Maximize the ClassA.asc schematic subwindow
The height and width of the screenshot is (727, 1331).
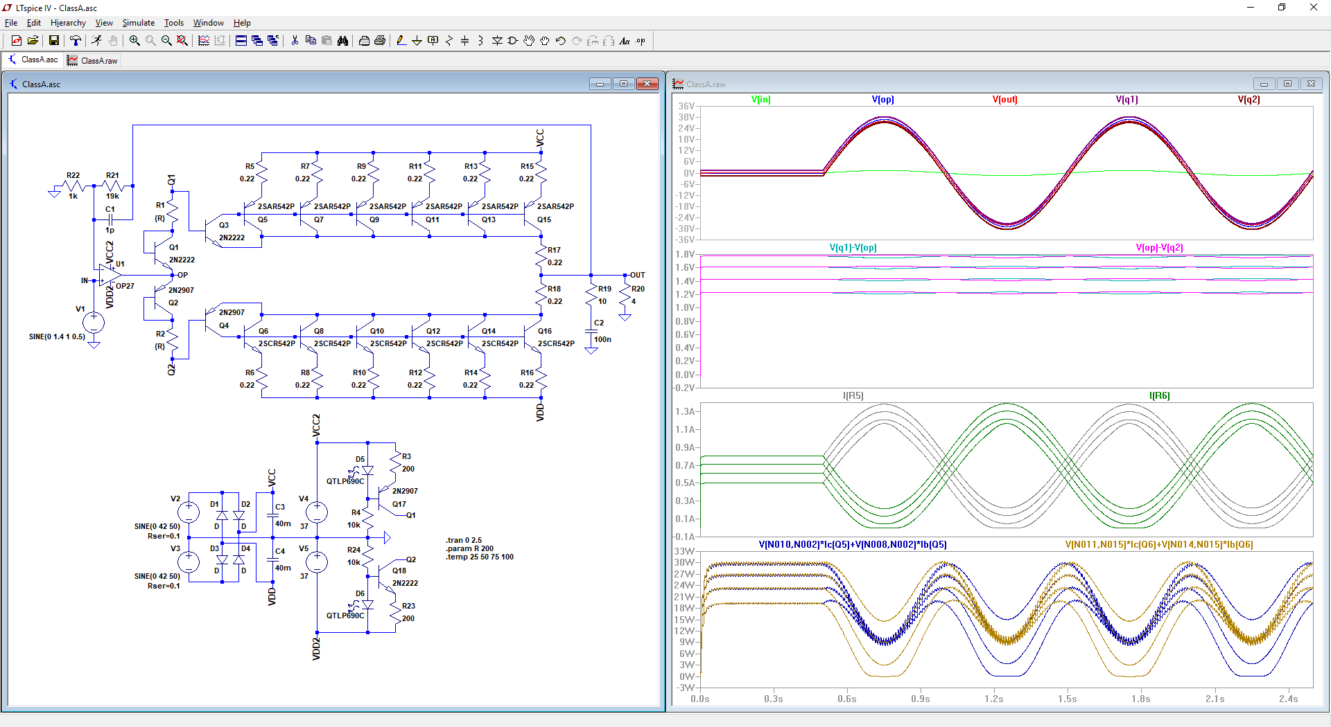coord(623,84)
